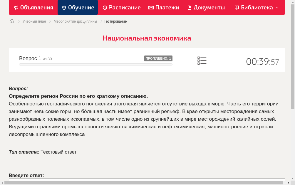
Task: Open the Учебный план breadcrumb link
Action: pos(34,21)
